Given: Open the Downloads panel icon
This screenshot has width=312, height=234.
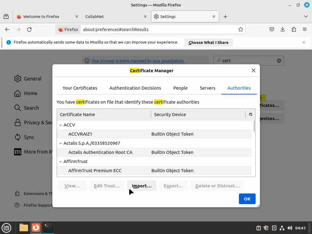Looking at the screenshot, I should (282, 30).
